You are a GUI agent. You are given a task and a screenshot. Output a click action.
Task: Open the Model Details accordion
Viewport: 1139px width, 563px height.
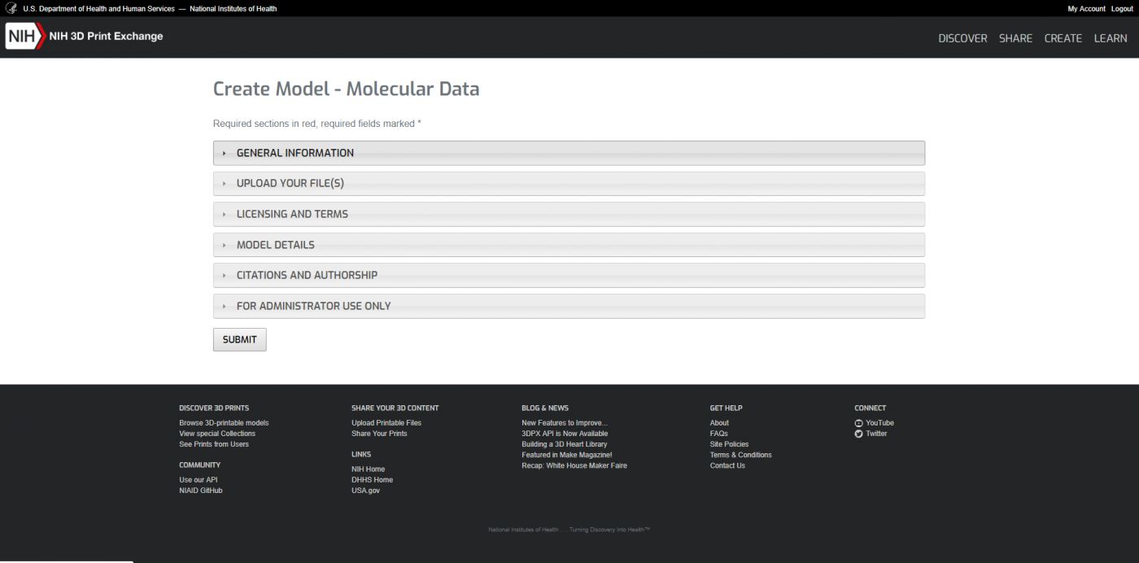[x=275, y=245]
